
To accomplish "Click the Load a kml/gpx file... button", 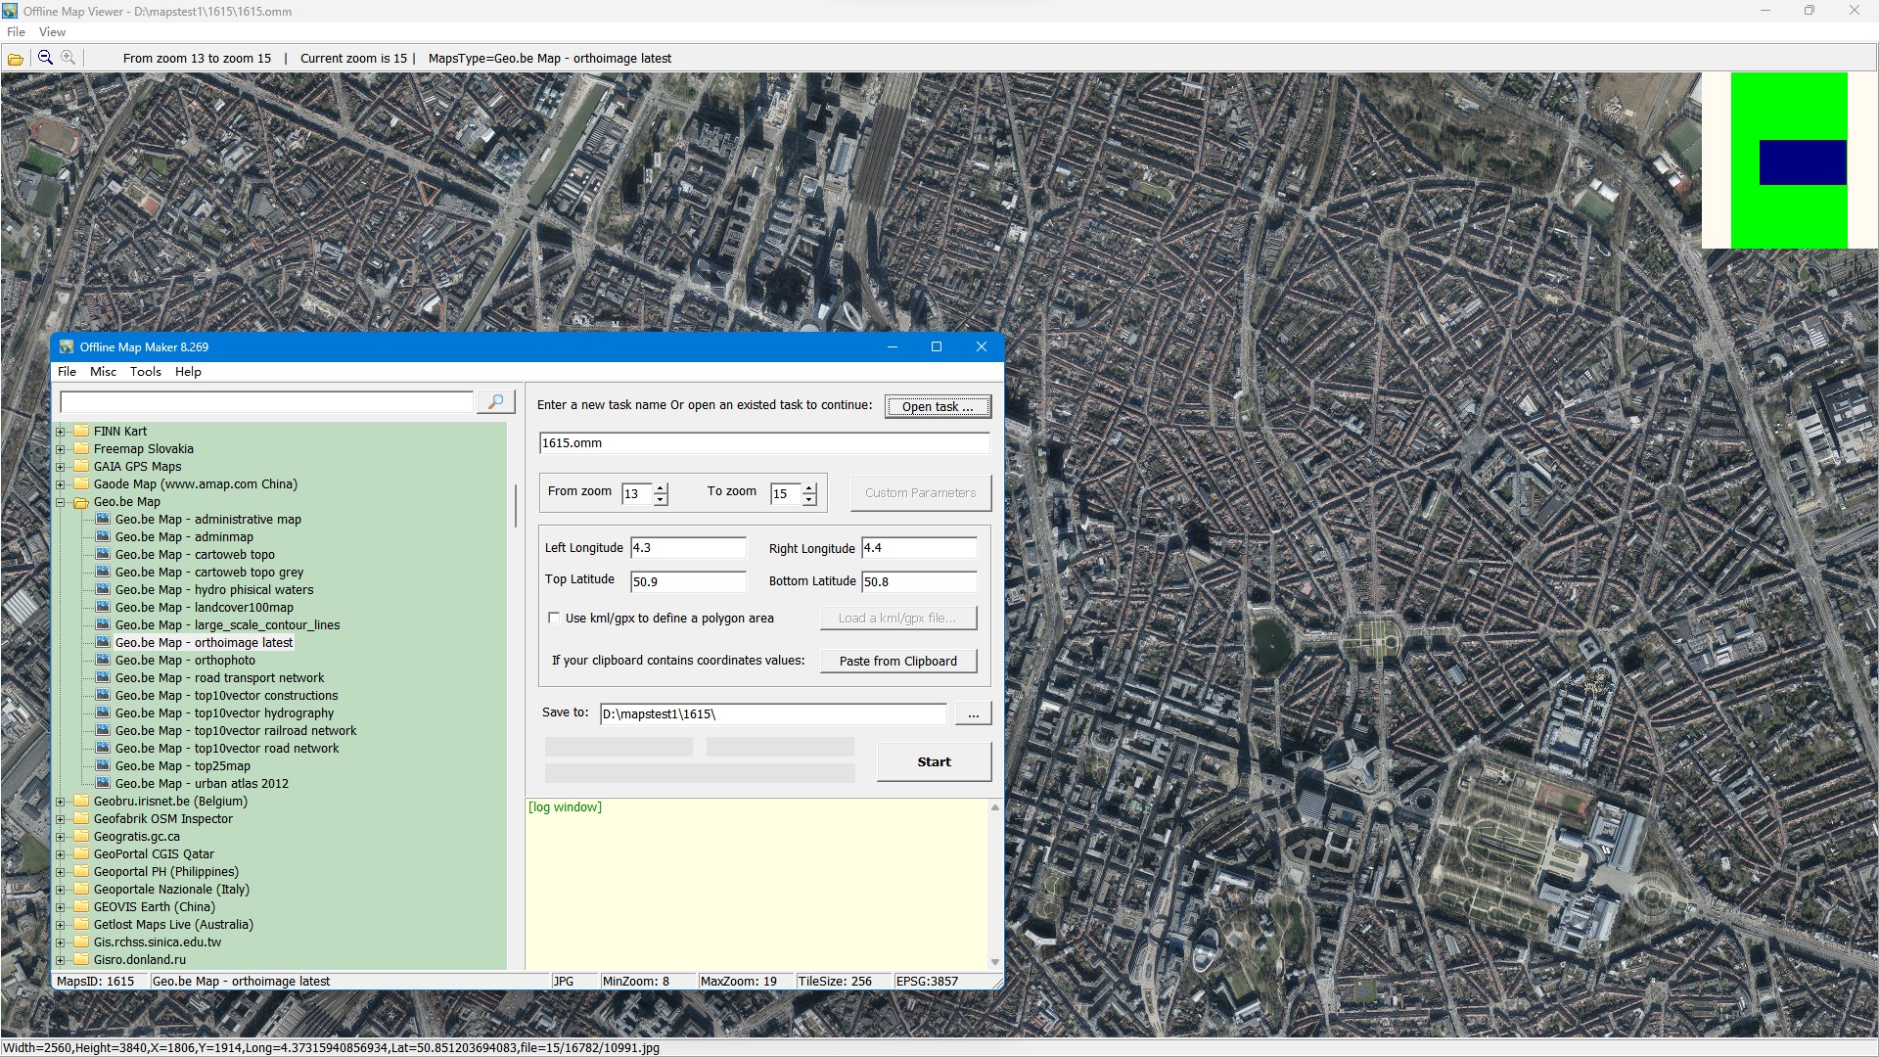I will click(897, 618).
